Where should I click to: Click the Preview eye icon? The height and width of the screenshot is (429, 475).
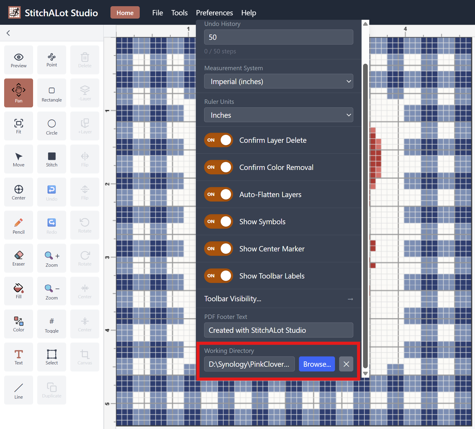[x=19, y=60]
